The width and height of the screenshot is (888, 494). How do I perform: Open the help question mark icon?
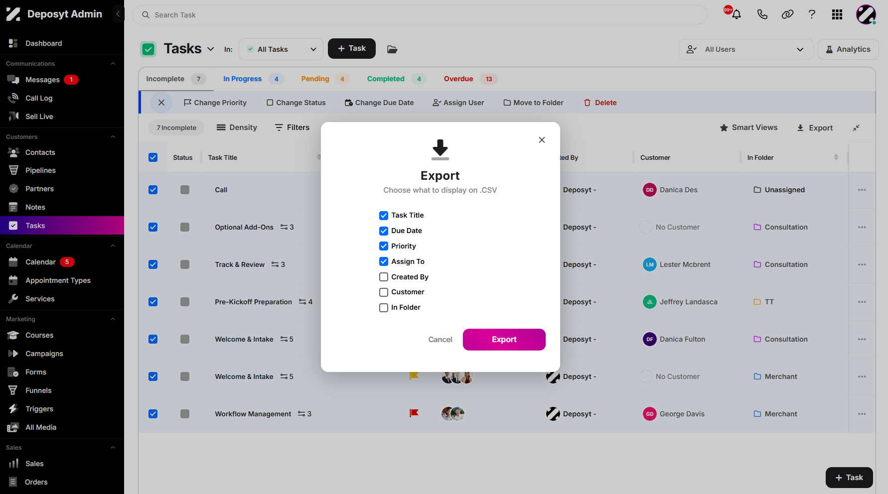[x=812, y=14]
